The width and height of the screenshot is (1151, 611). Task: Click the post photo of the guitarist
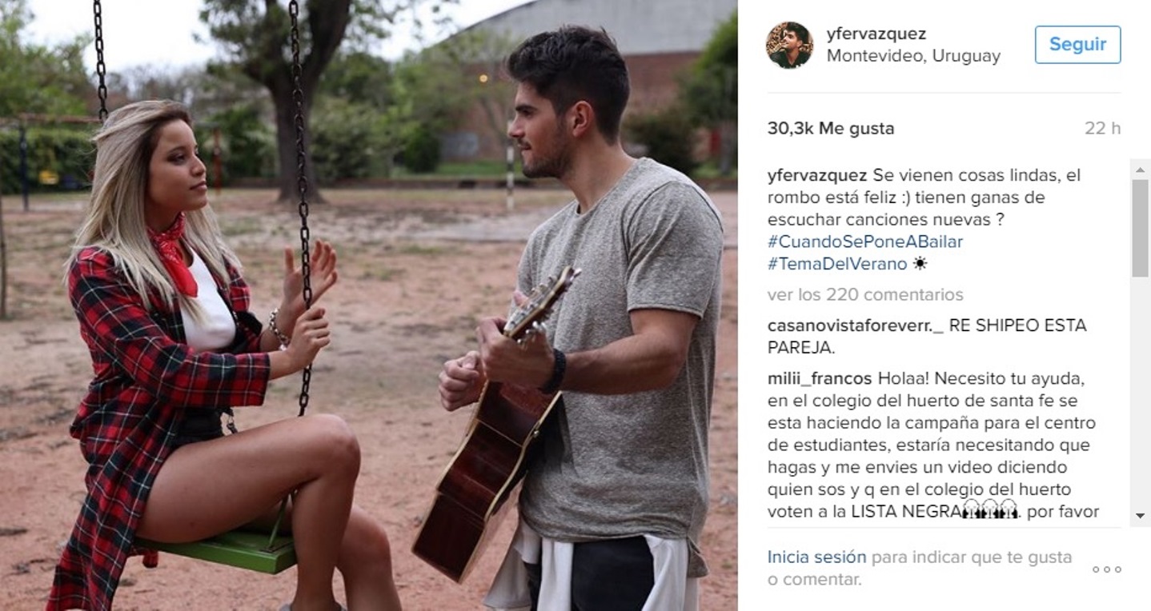pos(369,305)
